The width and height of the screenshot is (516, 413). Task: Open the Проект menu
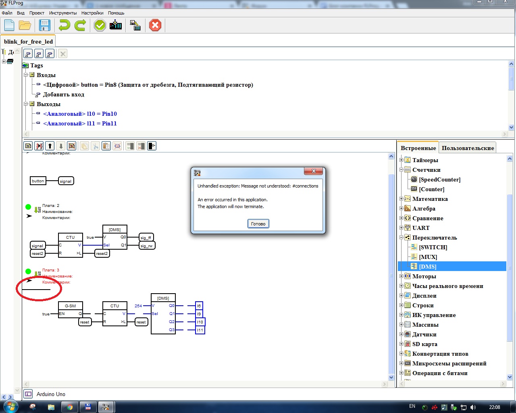pos(37,13)
